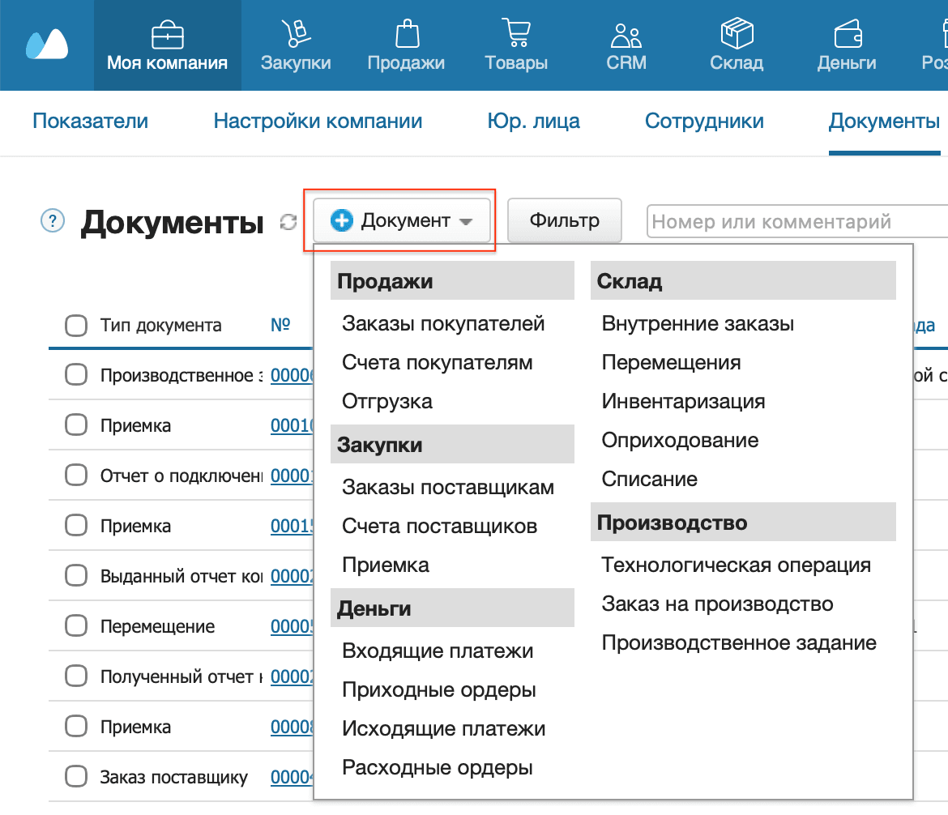Switch to Настройки компании tab
The image size is (948, 815).
pos(318,121)
